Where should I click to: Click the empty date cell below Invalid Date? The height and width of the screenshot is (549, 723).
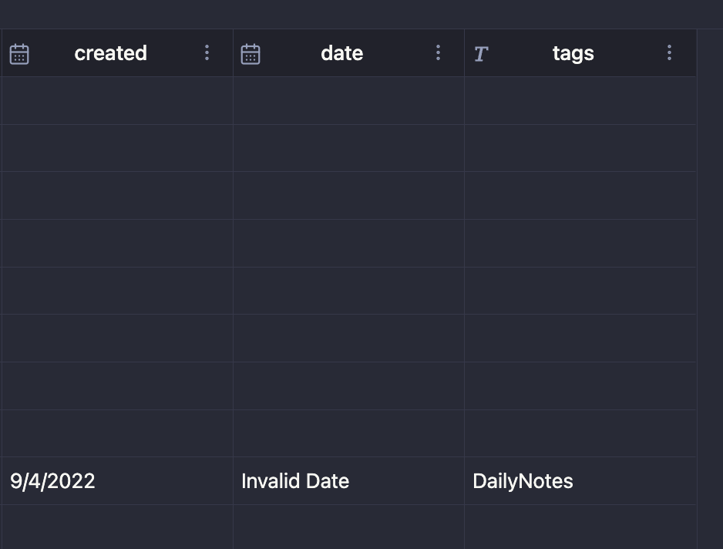click(x=347, y=527)
